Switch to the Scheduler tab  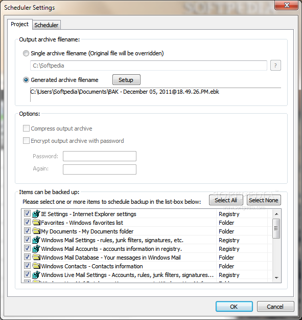click(x=46, y=25)
